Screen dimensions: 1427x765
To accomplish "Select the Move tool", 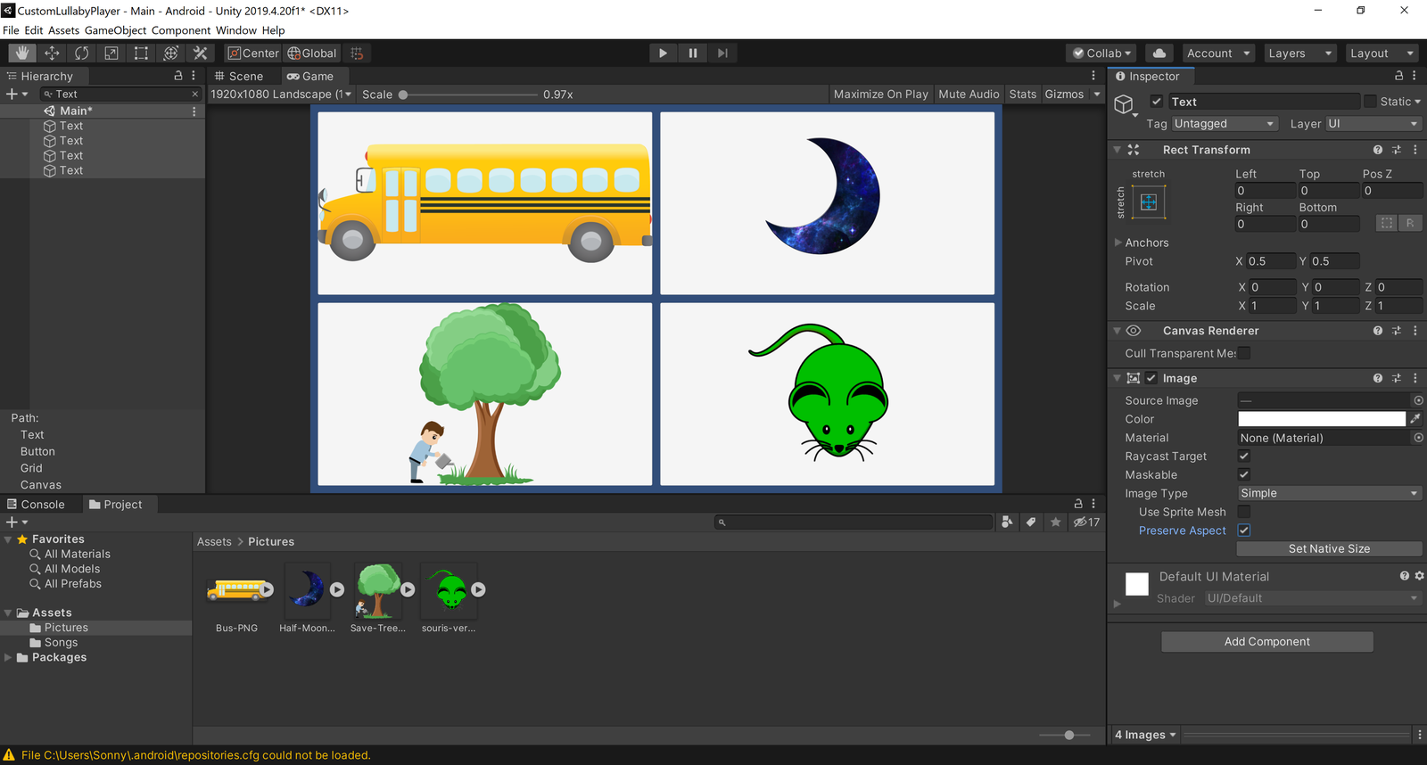I will point(52,53).
